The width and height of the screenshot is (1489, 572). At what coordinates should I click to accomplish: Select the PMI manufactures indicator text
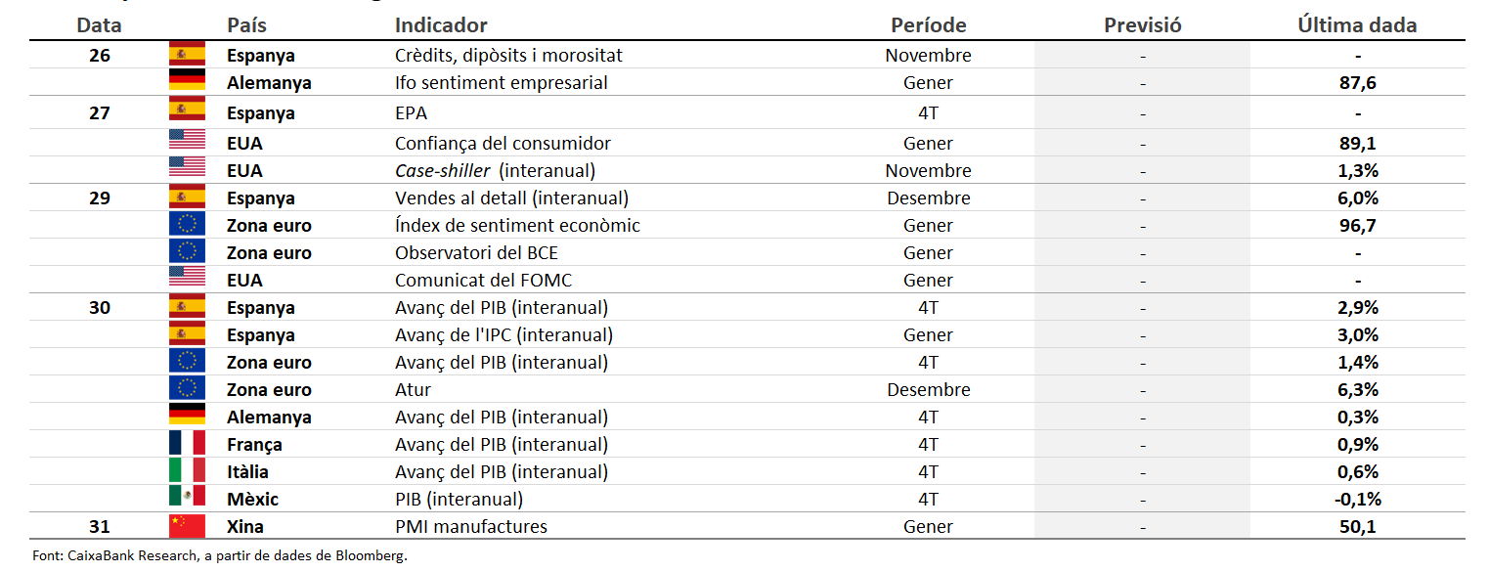tap(471, 526)
